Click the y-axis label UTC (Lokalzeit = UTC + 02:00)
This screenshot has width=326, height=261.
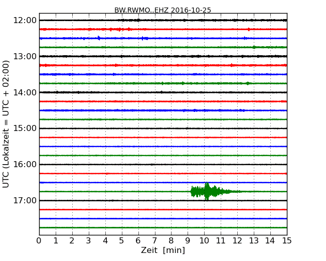point(6,124)
